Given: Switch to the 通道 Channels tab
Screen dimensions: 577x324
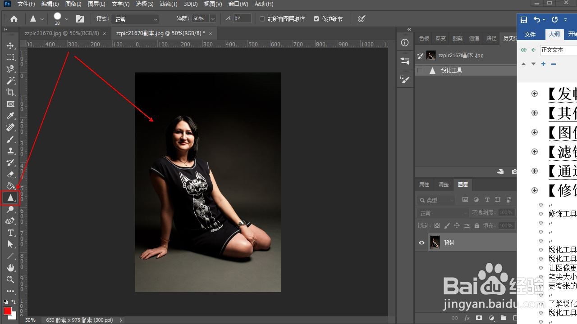Looking at the screenshot, I should [474, 38].
